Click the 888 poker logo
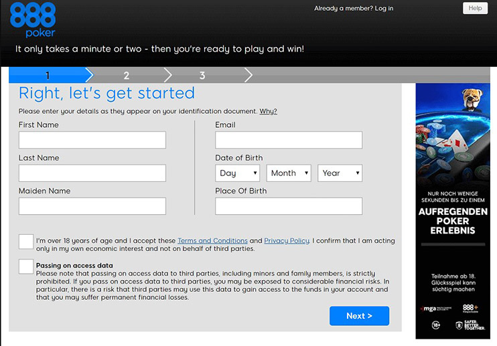497x346 pixels. pos(33,20)
